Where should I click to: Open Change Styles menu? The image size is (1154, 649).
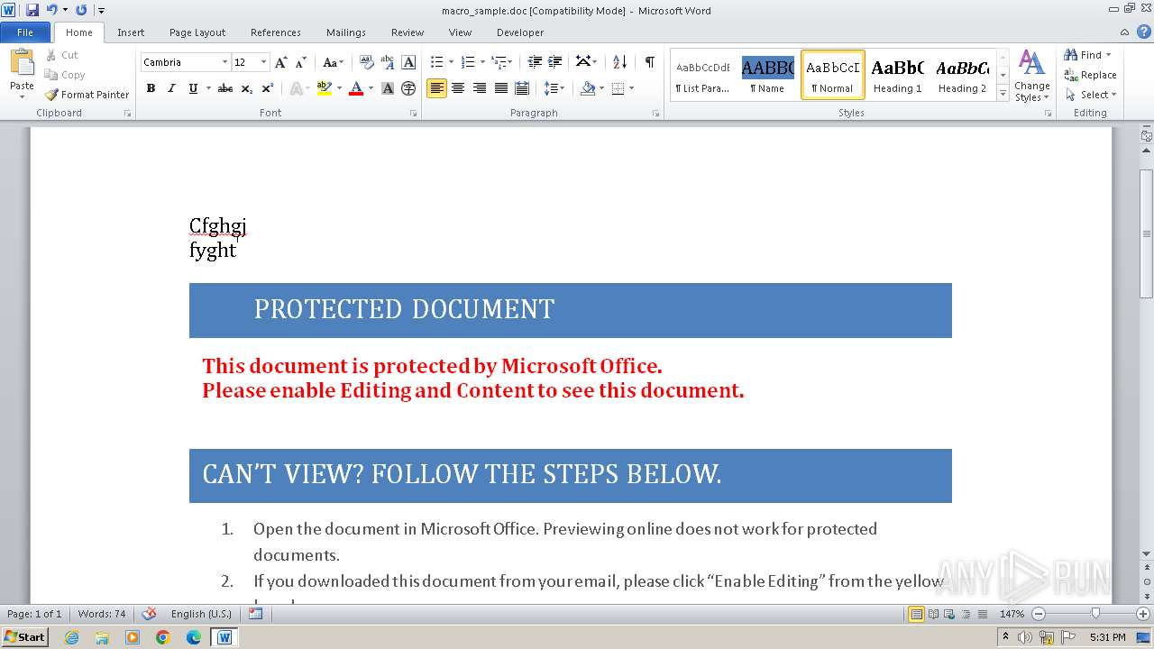(1031, 76)
